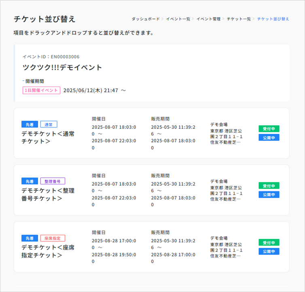The image size is (305, 292).
Task: Select the ツクツク!!!デモイベント event title
Action: (62, 67)
